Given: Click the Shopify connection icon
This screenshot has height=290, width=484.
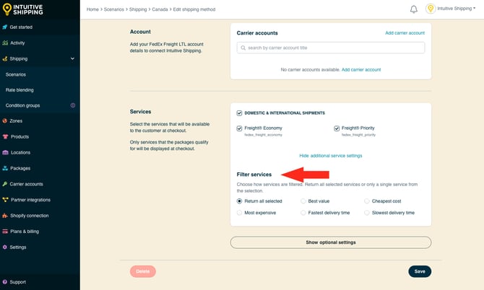Looking at the screenshot, I should click(x=5, y=215).
